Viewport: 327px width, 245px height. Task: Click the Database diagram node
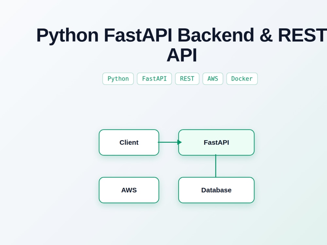[216, 190]
